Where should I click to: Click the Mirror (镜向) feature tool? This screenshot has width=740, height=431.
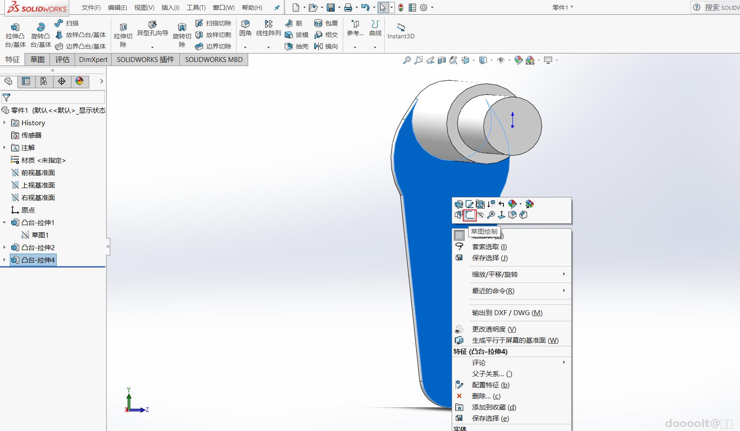tap(319, 46)
